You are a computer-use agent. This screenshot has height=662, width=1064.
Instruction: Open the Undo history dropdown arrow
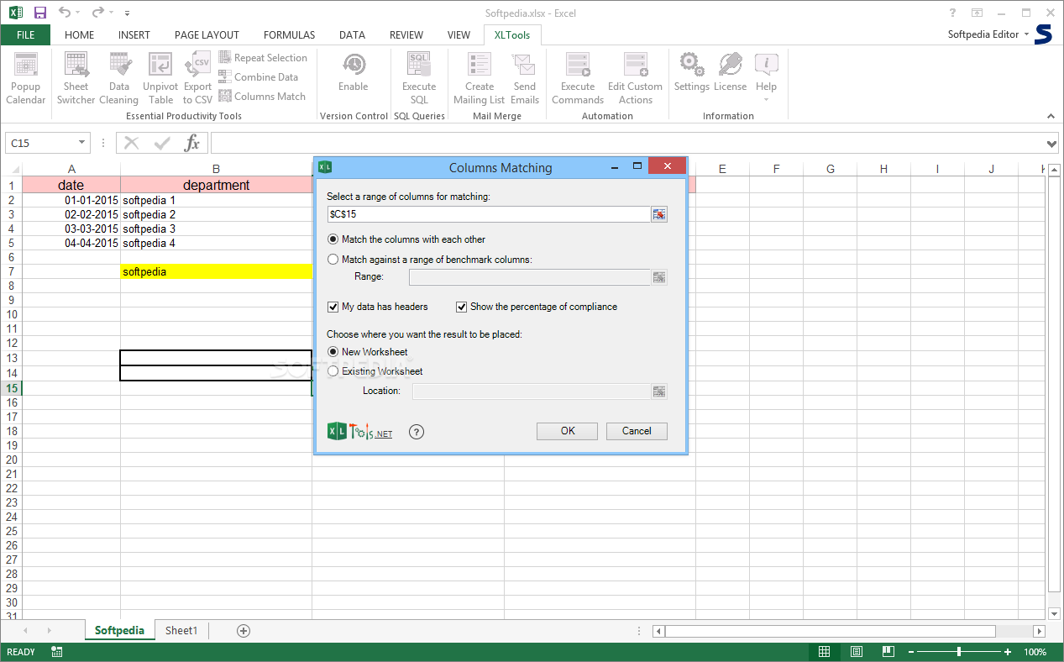[x=77, y=13]
